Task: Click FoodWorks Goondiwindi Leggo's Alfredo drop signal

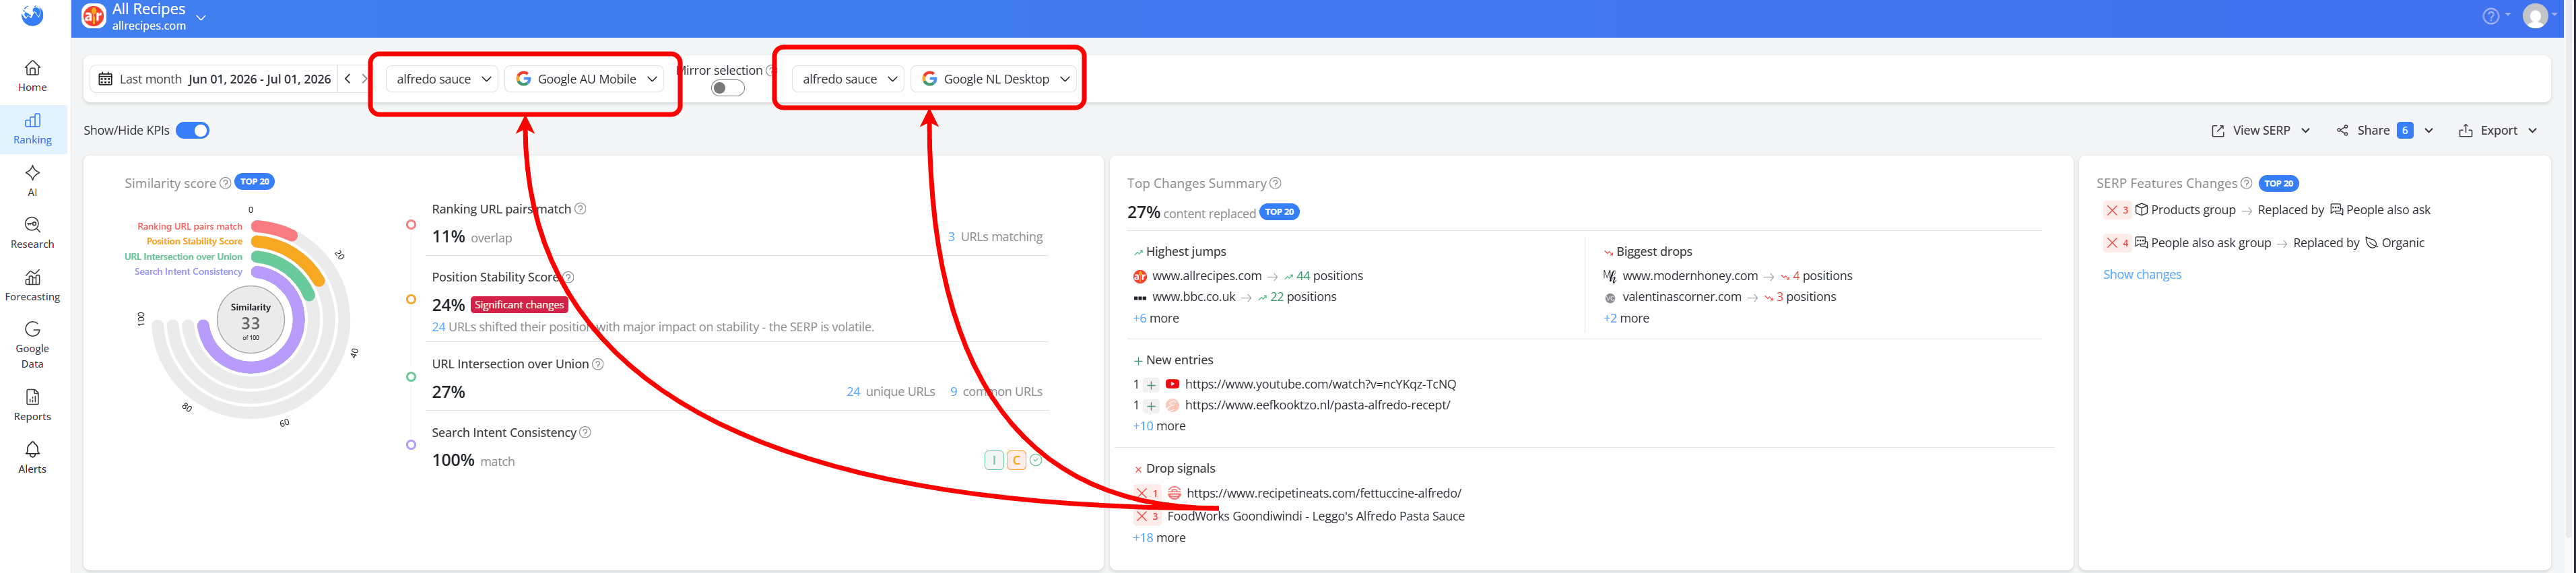Action: pos(1315,516)
